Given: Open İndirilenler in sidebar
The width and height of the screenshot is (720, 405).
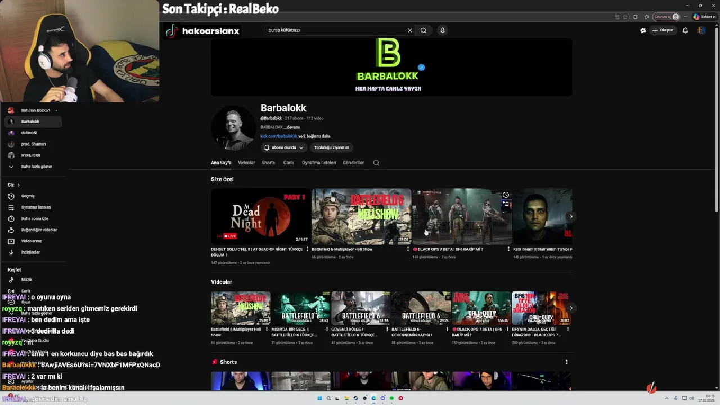Looking at the screenshot, I should click(x=33, y=253).
